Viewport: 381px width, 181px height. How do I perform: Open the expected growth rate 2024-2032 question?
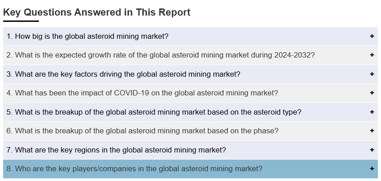(x=160, y=55)
